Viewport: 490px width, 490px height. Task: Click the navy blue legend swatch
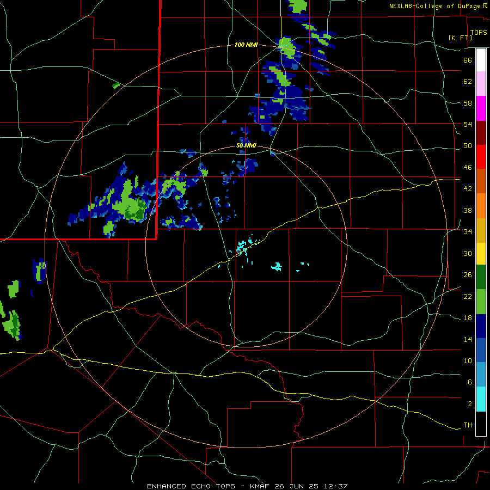pyautogui.click(x=481, y=326)
